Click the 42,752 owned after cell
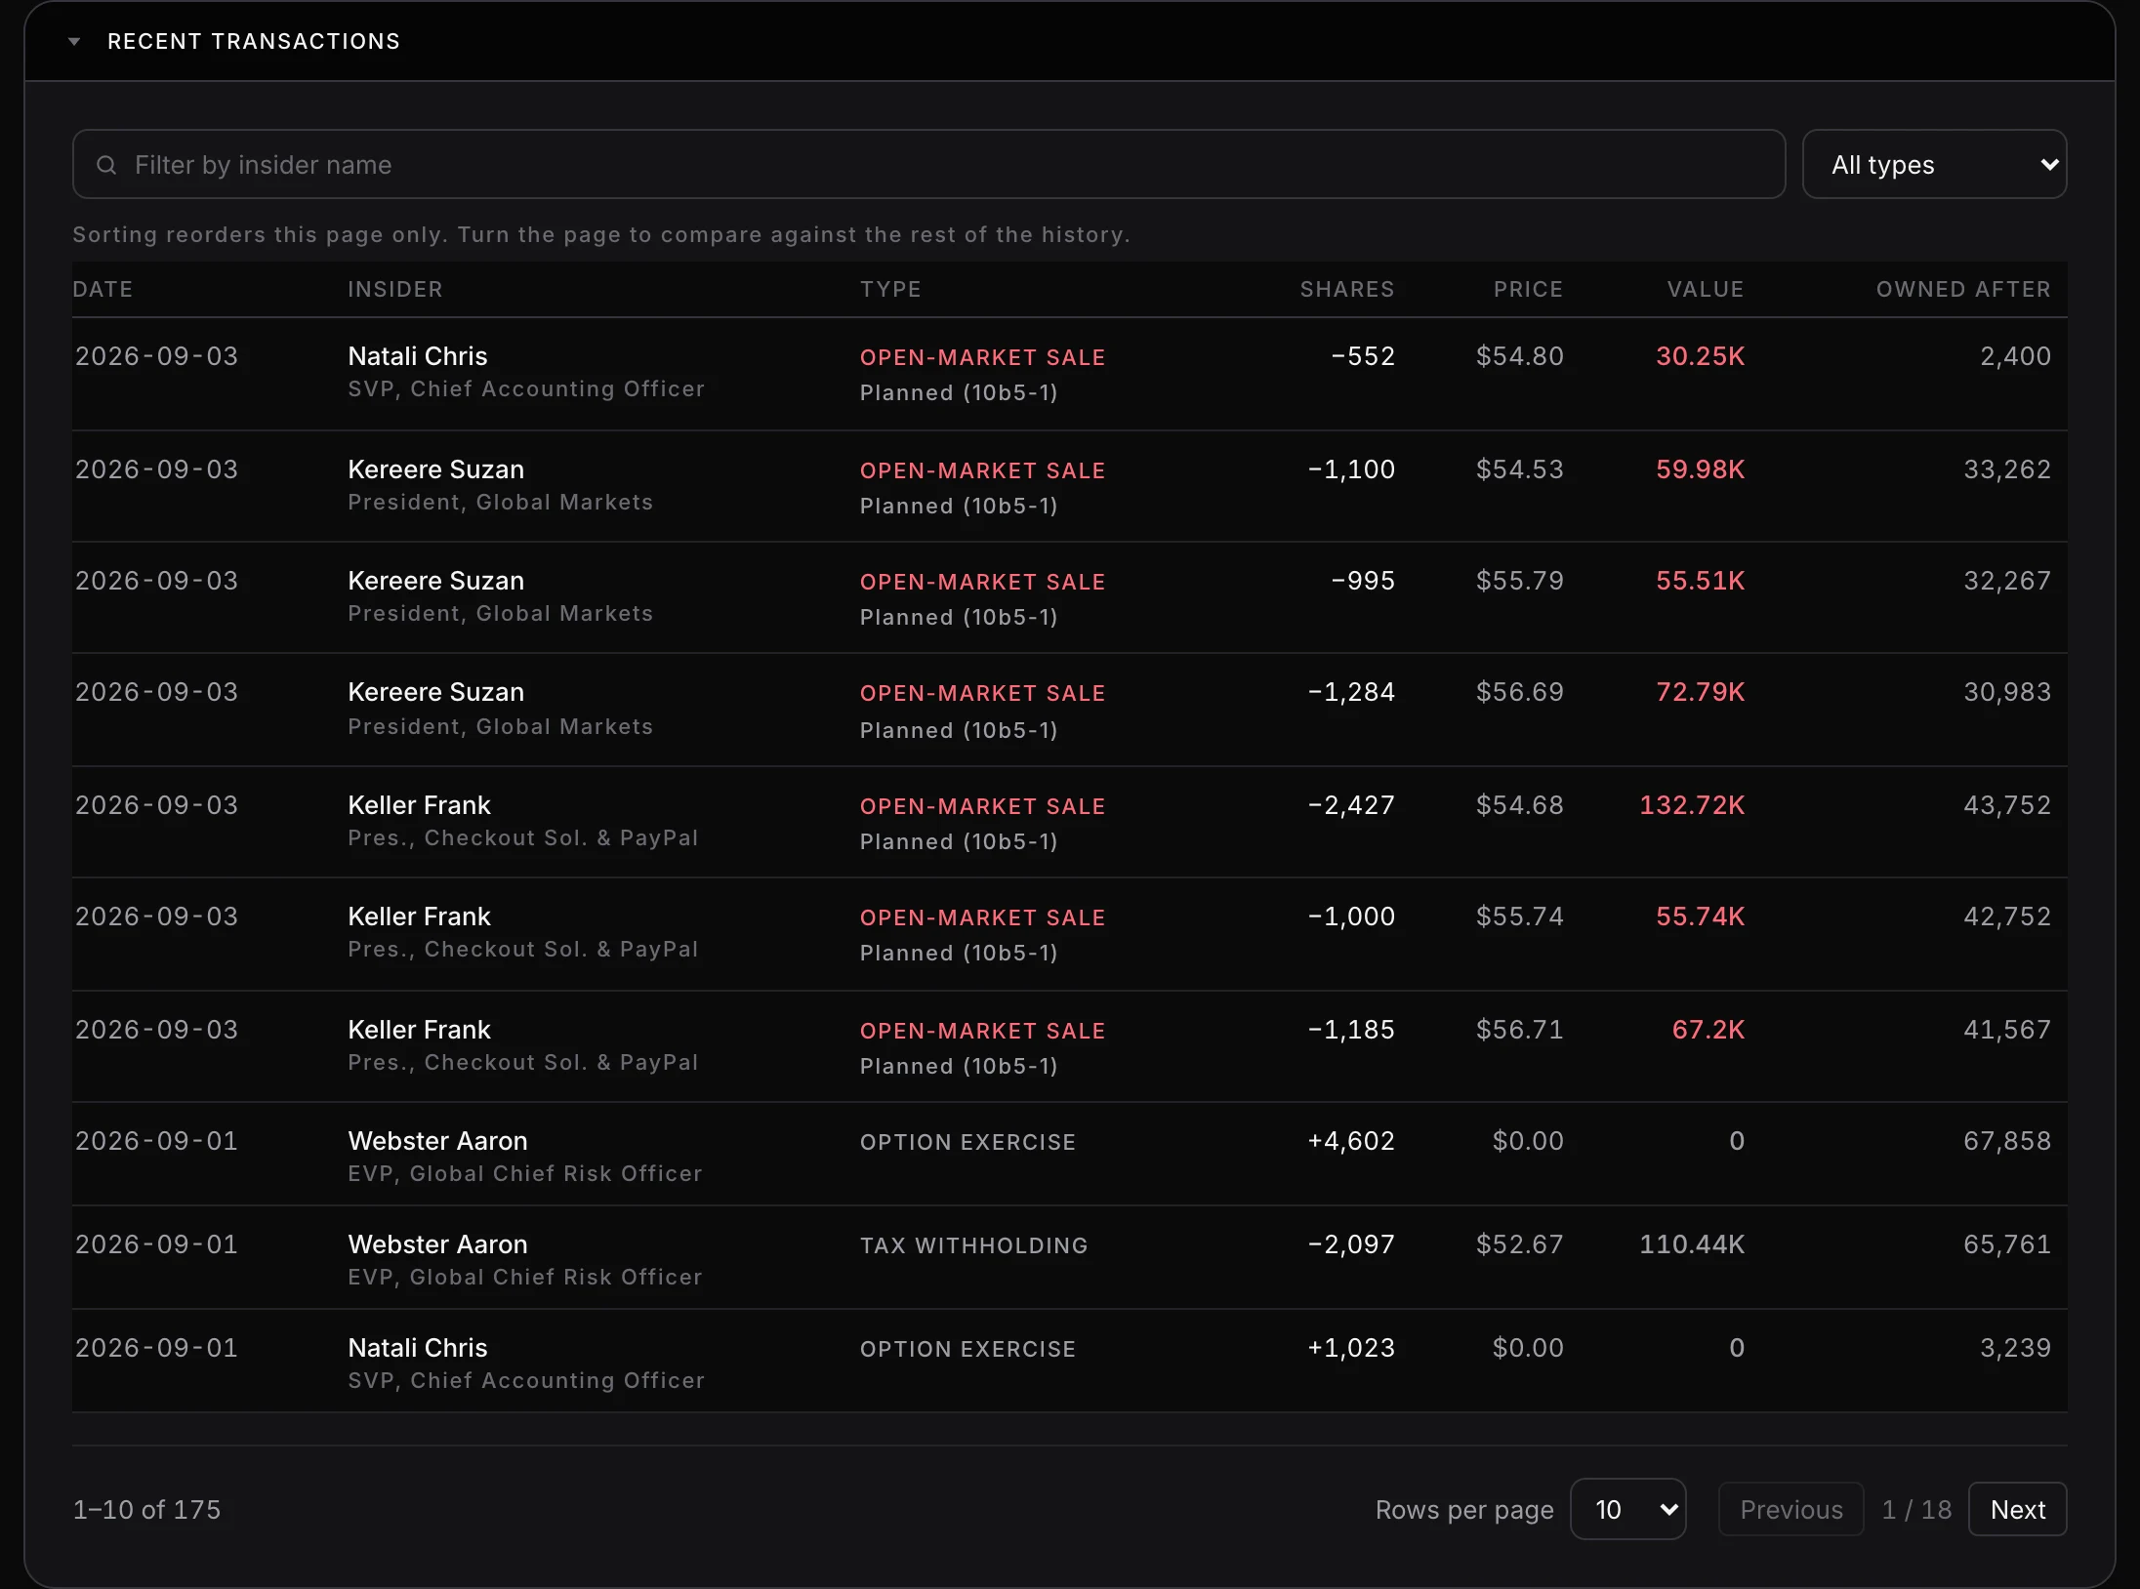 click(x=2007, y=917)
